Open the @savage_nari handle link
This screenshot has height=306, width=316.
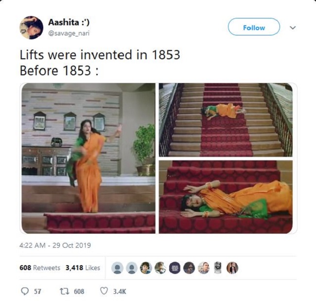69,33
